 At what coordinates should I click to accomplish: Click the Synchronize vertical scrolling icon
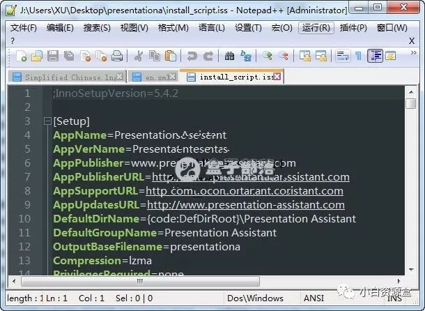coord(305,56)
